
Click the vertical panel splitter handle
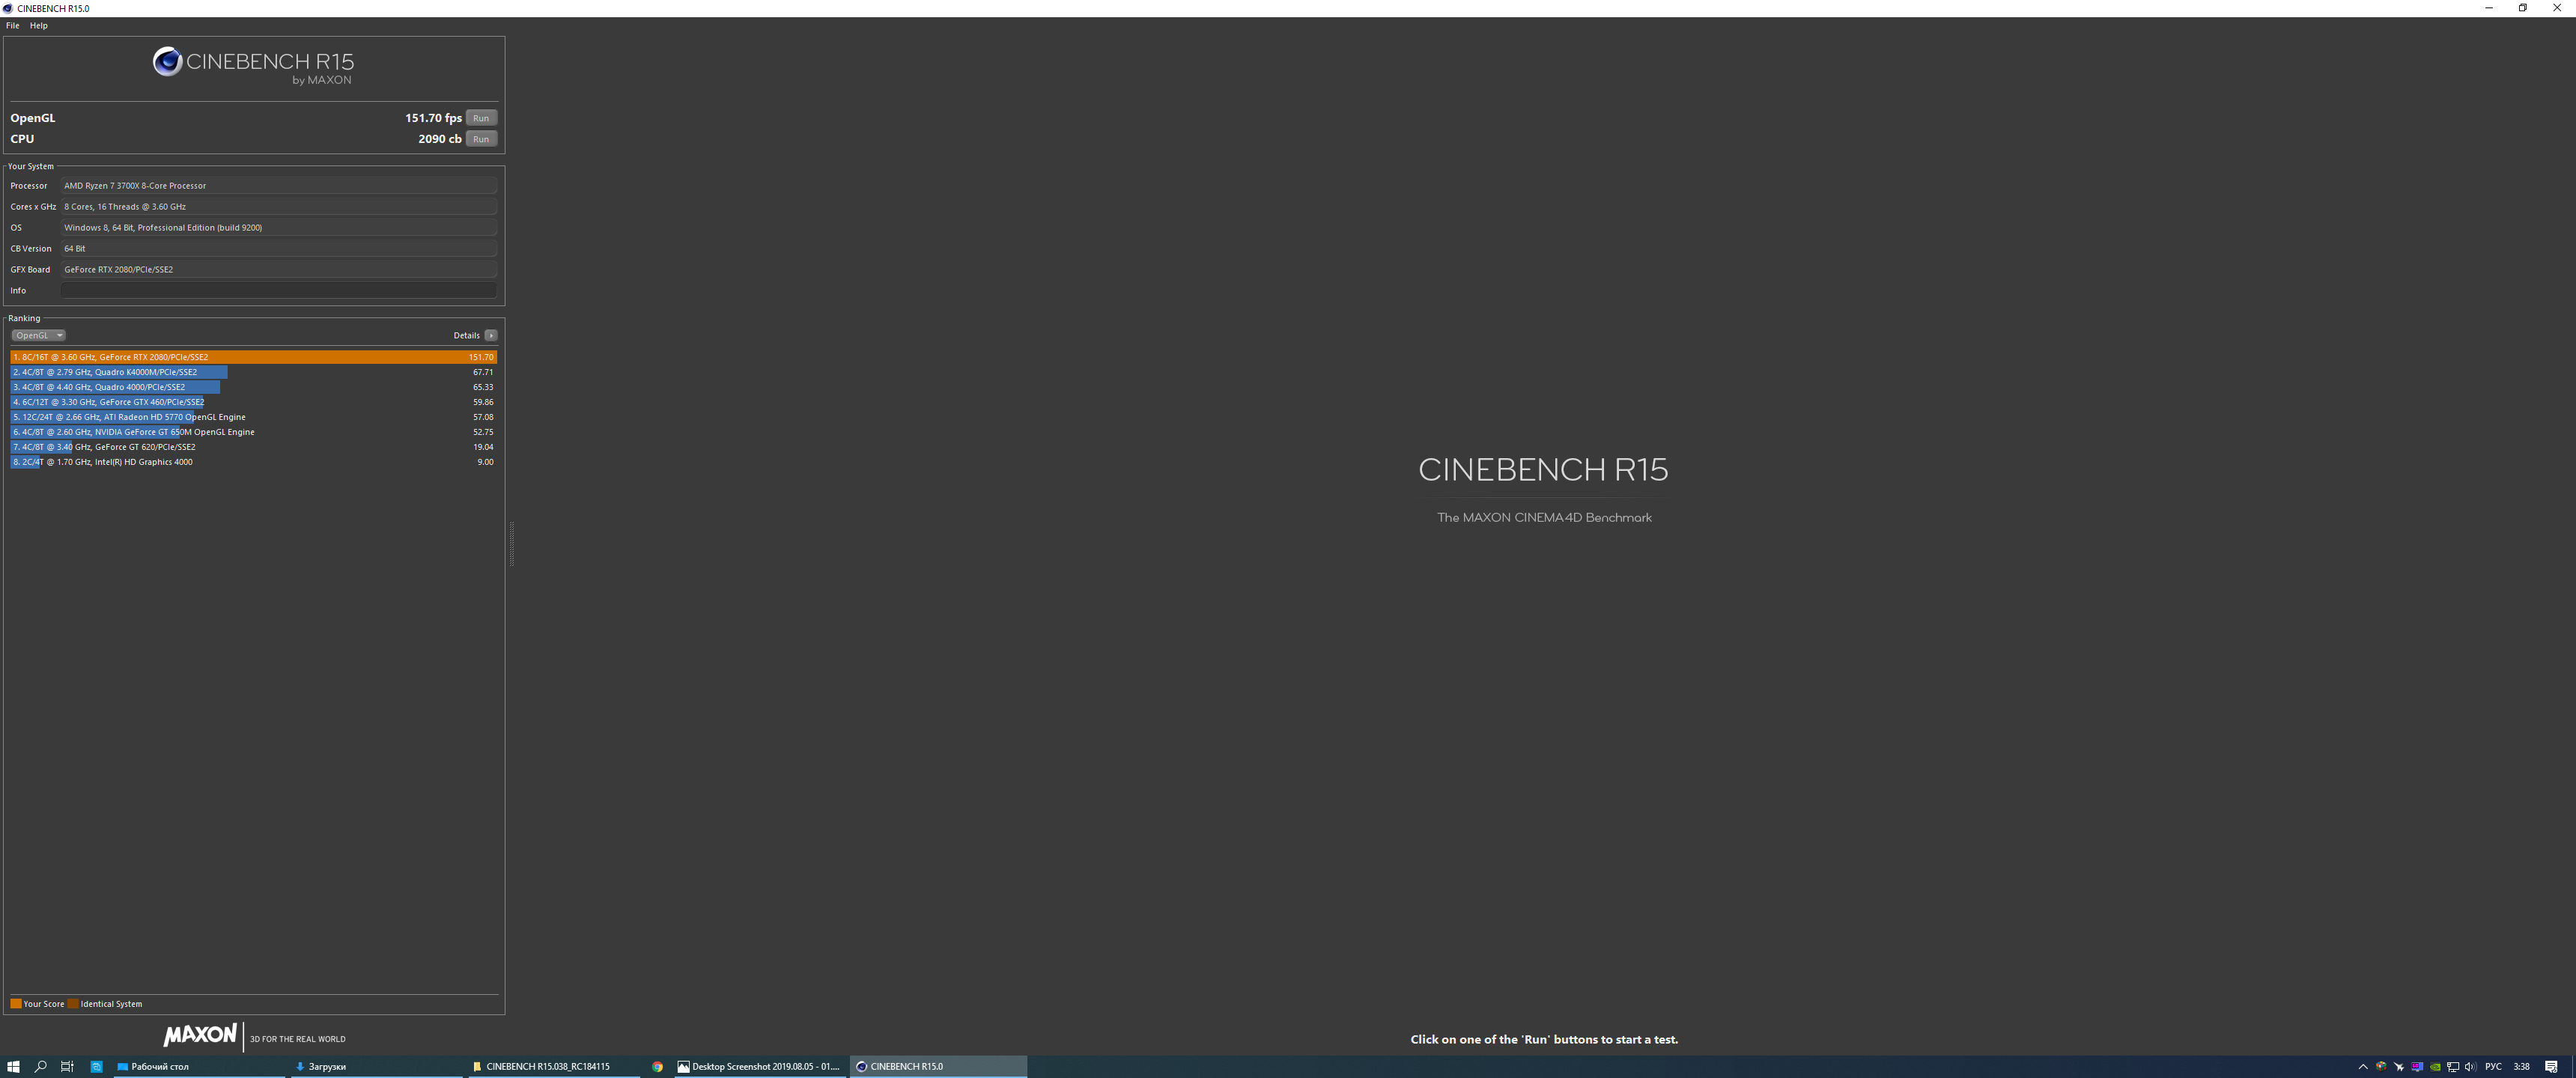[x=511, y=543]
